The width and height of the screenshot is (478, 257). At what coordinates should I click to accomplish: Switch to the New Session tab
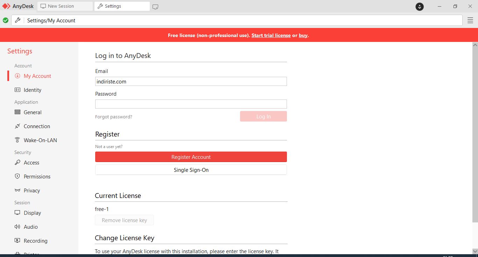pos(65,6)
